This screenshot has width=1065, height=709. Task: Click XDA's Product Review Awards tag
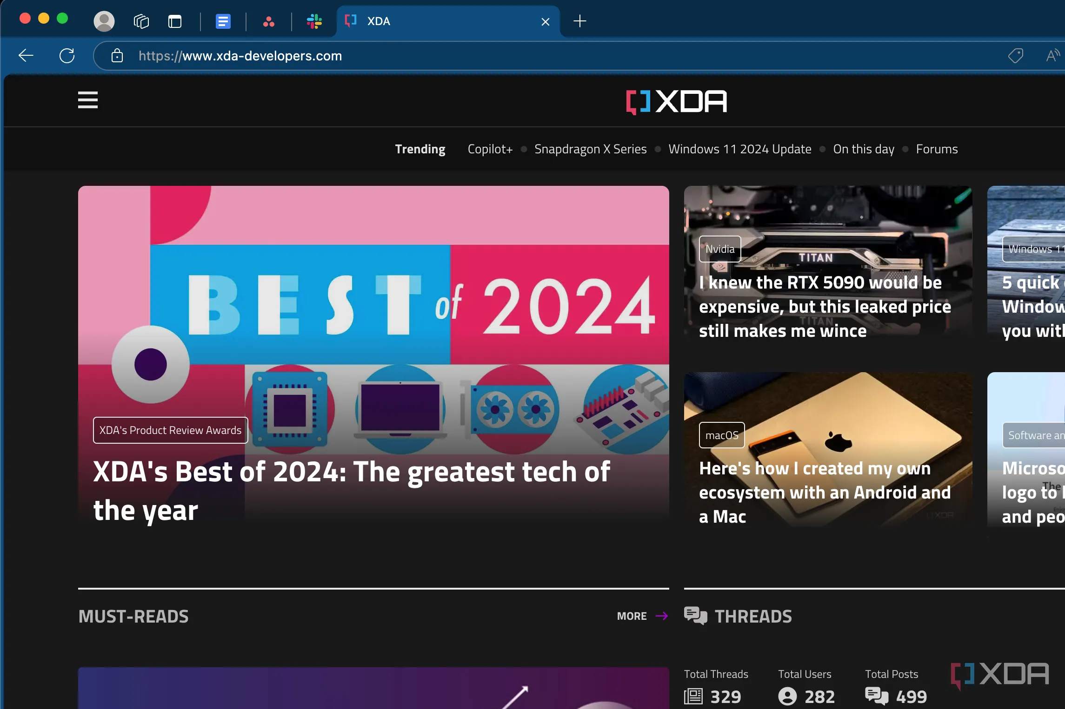pos(170,430)
